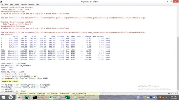Image resolution: width=179 pixels, height=100 pixels.
Task: Click the AxesSubplot output line
Action: [24, 87]
